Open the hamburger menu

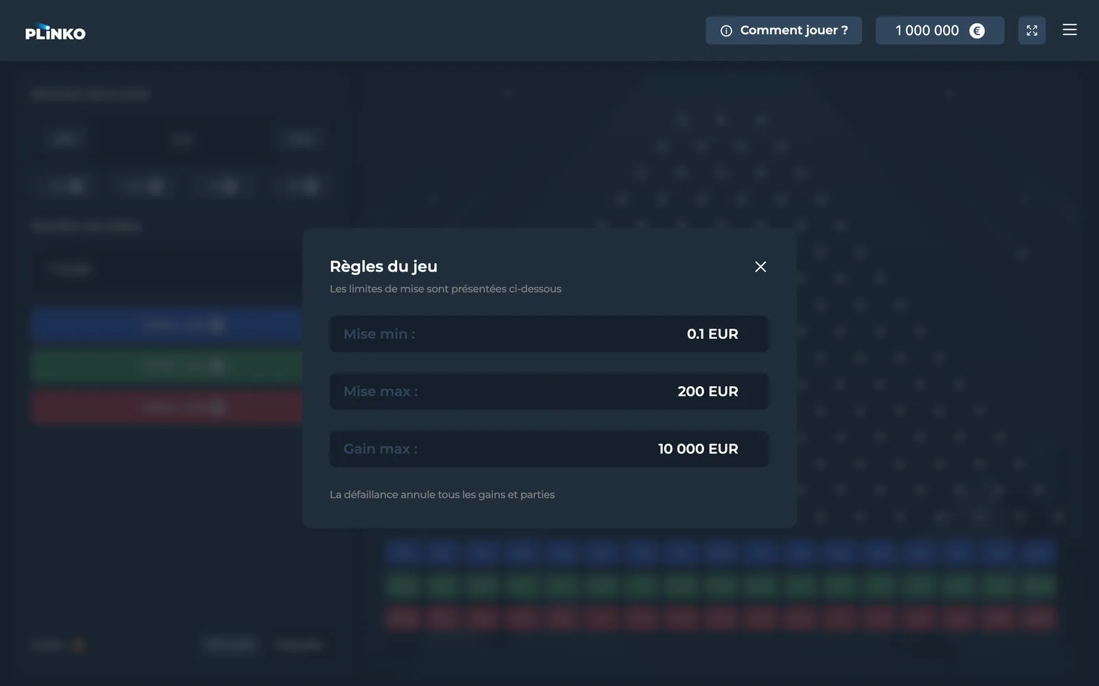1069,29
